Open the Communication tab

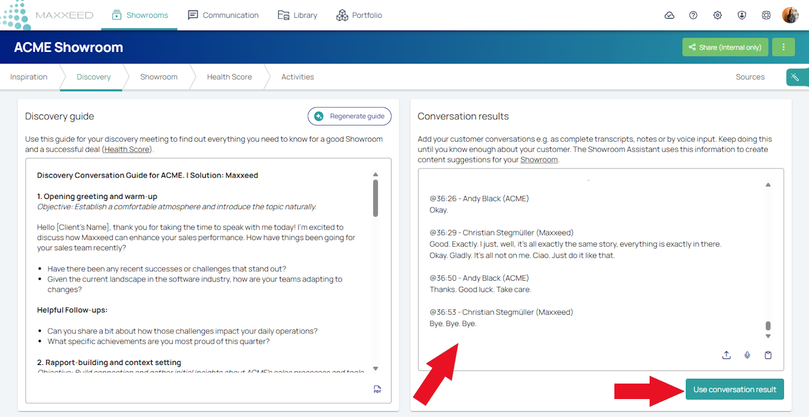click(x=223, y=15)
